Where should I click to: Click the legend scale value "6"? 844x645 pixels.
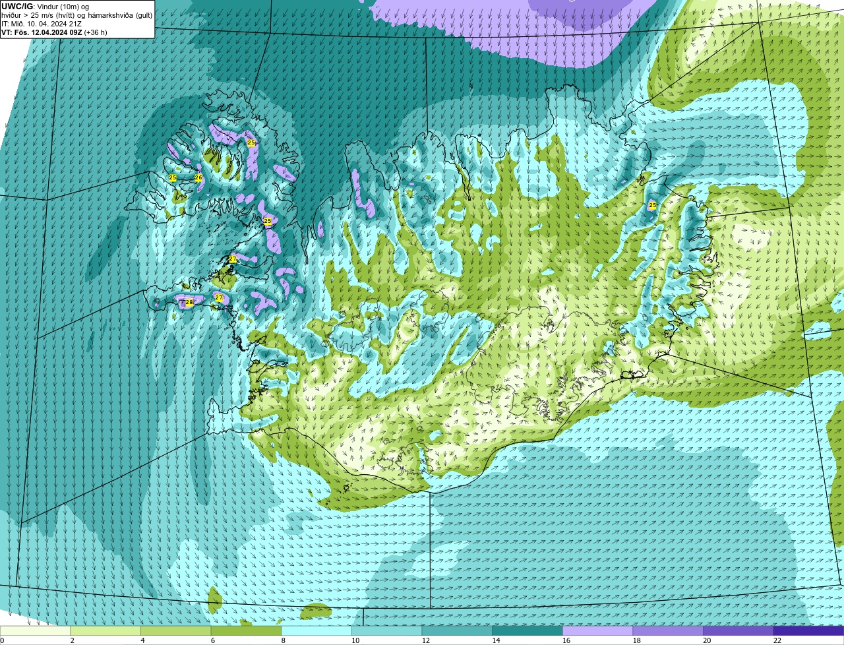pyautogui.click(x=213, y=640)
